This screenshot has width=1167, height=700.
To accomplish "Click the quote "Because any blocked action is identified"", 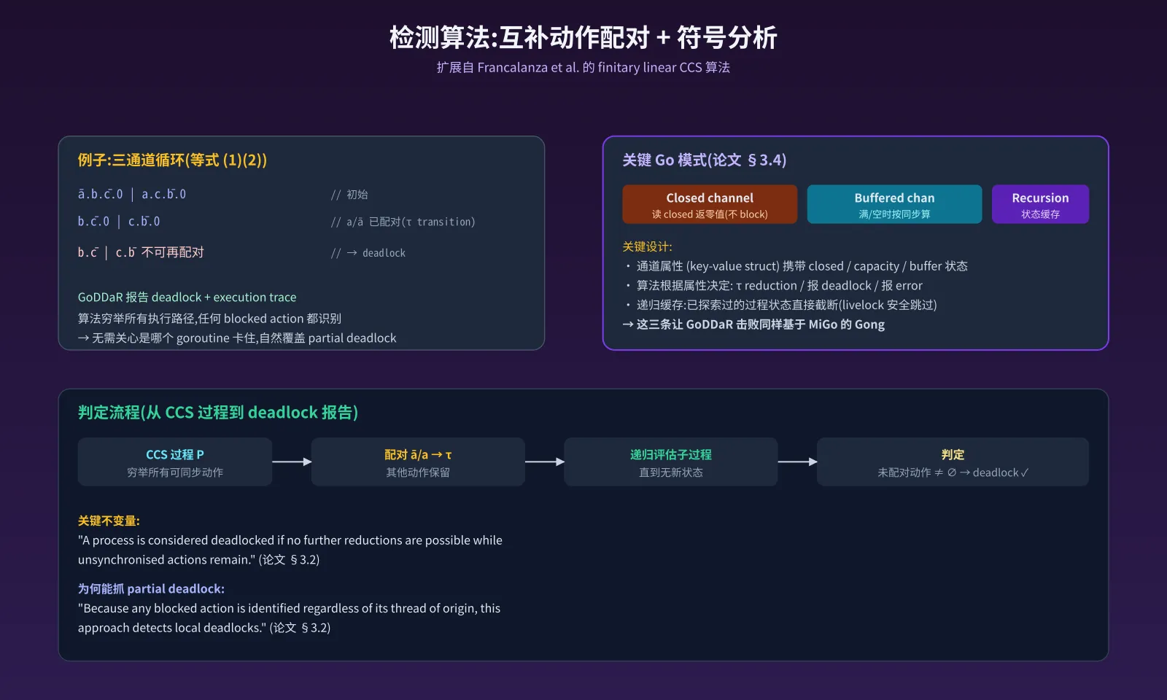I will [289, 618].
